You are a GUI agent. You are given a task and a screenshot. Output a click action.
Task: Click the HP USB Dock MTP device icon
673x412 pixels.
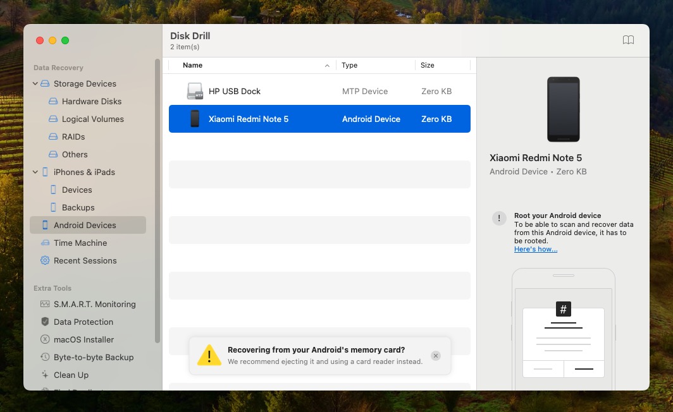(x=195, y=91)
